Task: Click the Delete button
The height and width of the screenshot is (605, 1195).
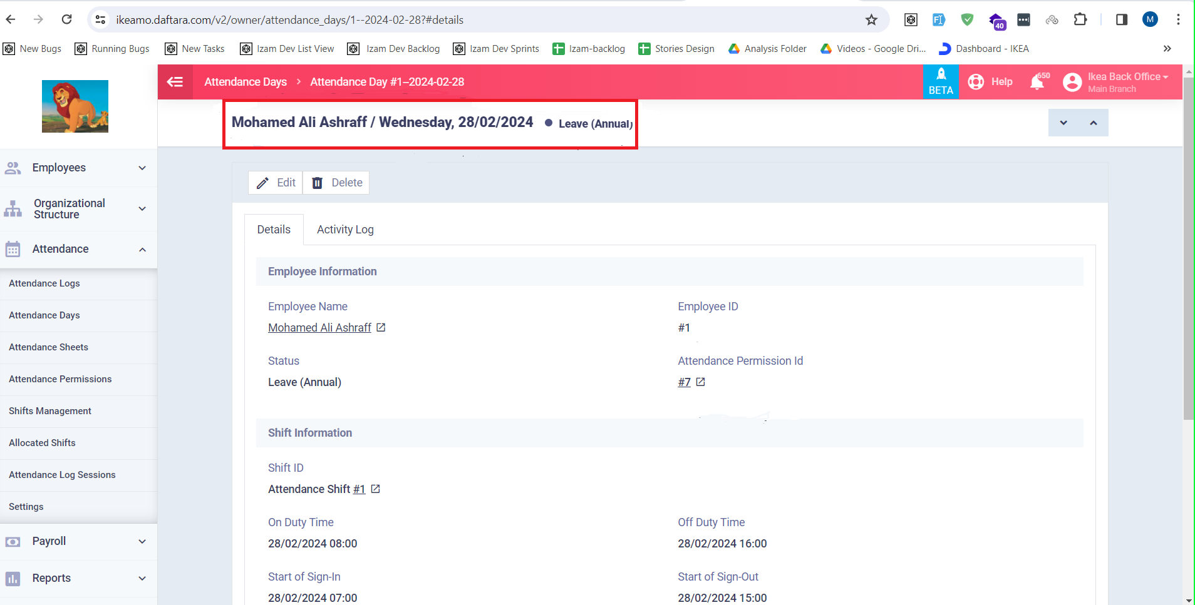Action: [337, 183]
